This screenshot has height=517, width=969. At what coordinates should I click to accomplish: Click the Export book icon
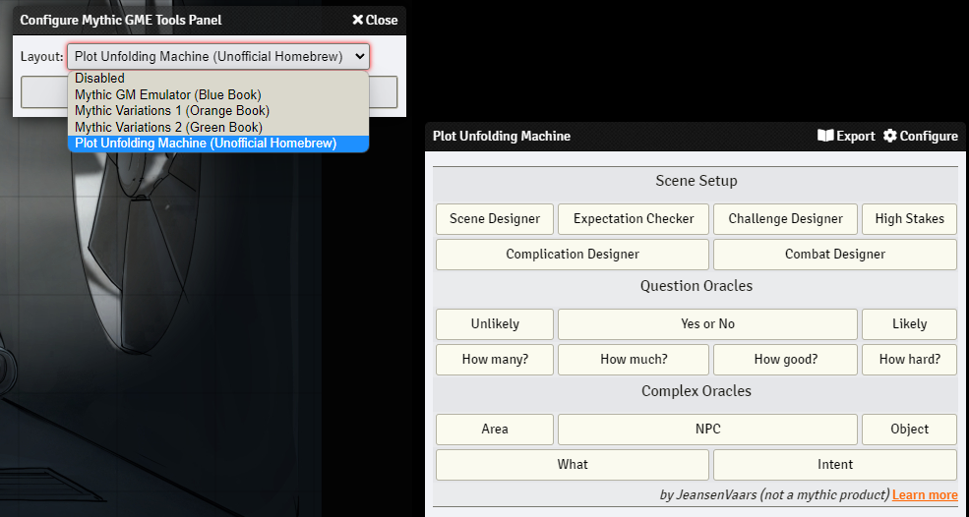(x=825, y=136)
